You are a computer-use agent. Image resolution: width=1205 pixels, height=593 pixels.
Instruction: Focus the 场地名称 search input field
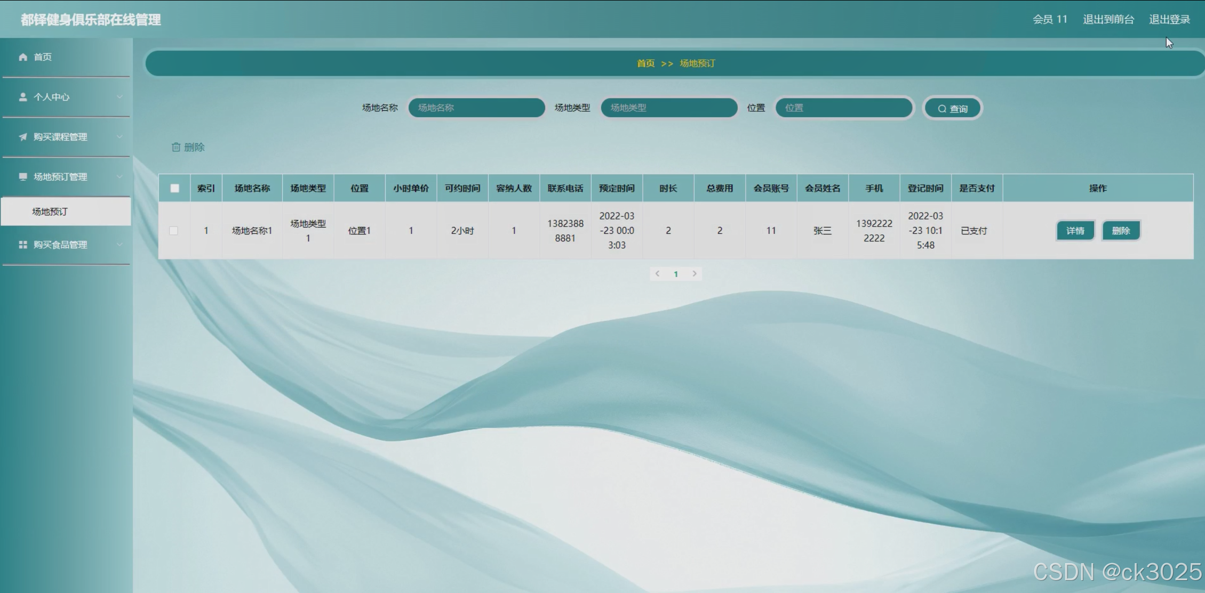click(x=476, y=108)
